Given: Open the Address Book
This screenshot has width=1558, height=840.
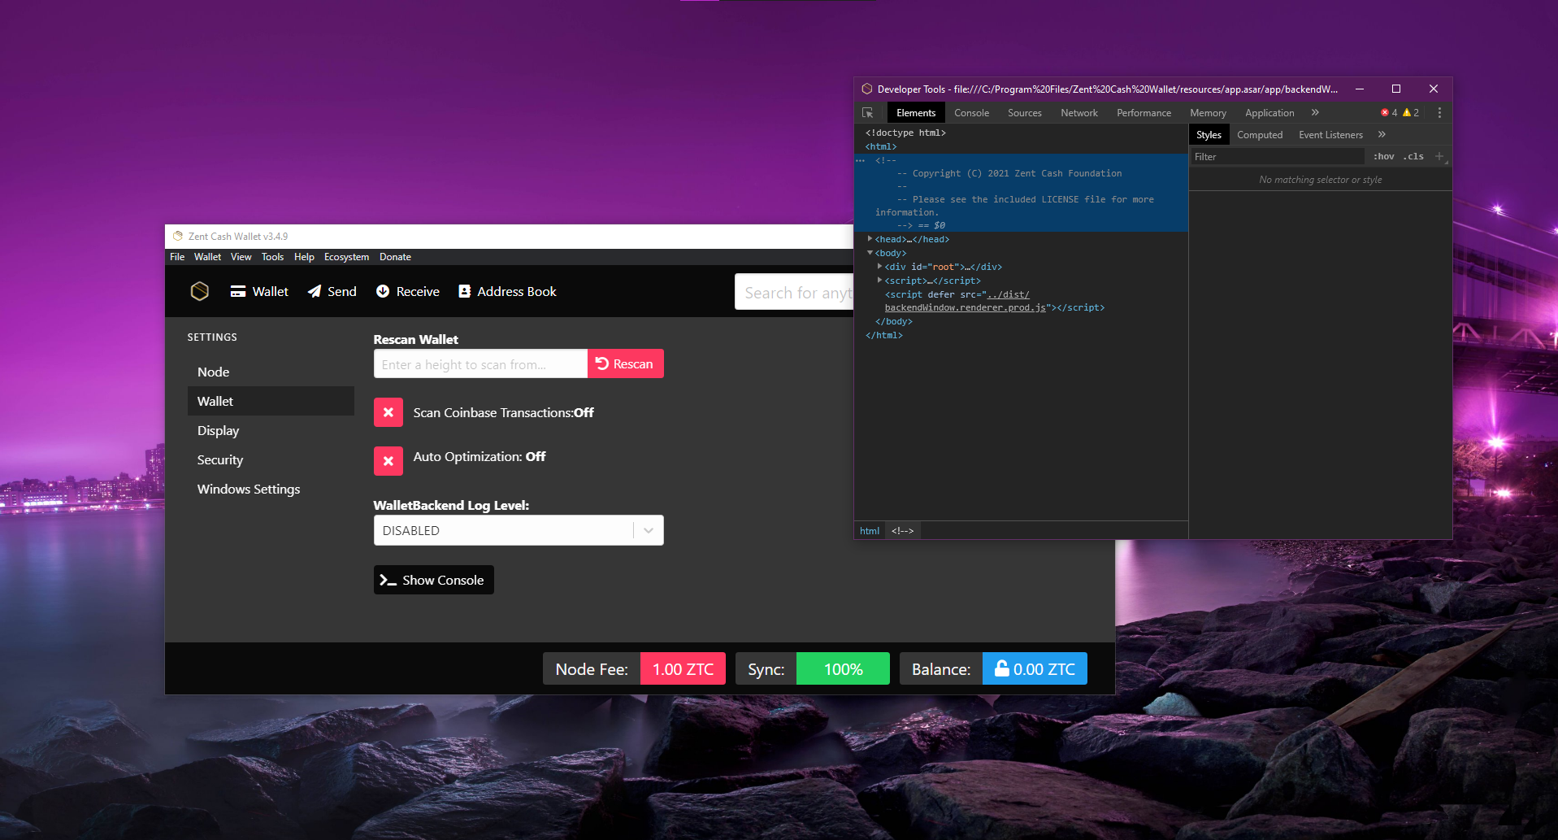Looking at the screenshot, I should (507, 291).
